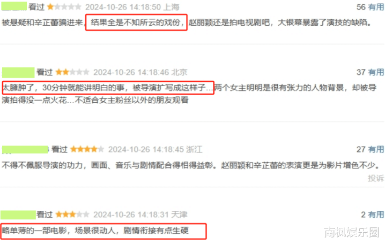Click the 投诉 report link
Viewport: 385px width, 245px height.
pos(376,178)
